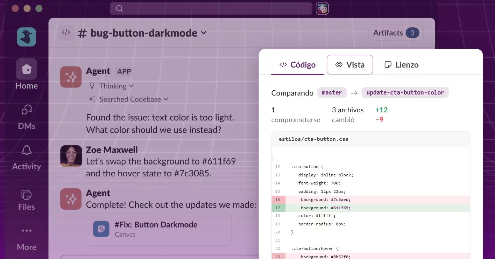
Task: Click the +12 additions count
Action: click(x=381, y=110)
